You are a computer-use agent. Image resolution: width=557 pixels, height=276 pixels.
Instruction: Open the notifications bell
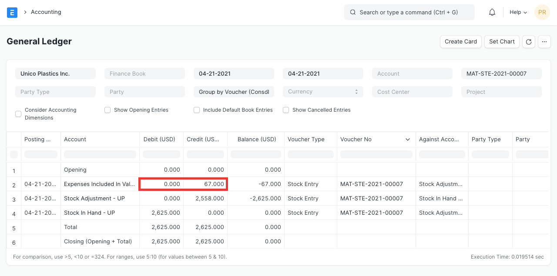point(492,12)
